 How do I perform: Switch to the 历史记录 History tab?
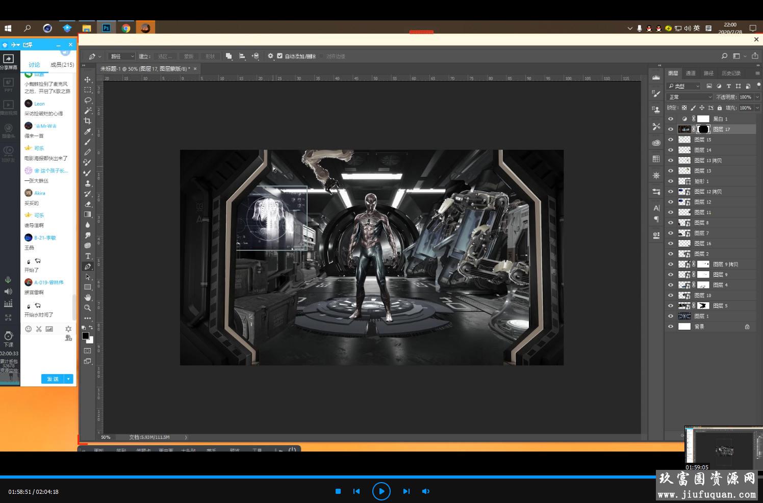point(731,73)
